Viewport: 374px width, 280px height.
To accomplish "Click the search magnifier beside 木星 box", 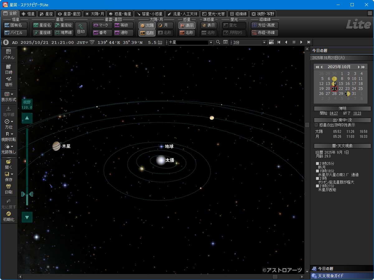I will click(218, 42).
